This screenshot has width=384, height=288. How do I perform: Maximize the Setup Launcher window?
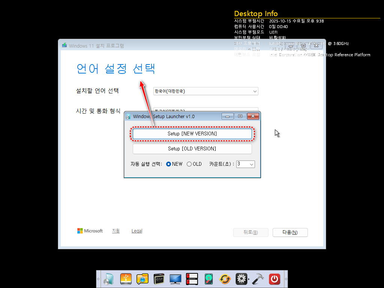click(240, 116)
